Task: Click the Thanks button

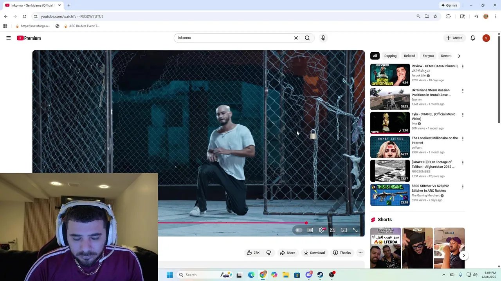Action: (x=342, y=253)
